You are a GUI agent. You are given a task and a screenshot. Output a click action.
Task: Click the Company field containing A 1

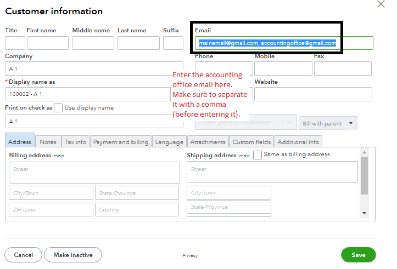94,68
